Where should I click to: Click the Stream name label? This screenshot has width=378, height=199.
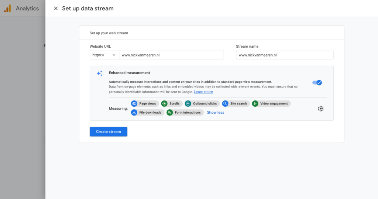click(247, 46)
